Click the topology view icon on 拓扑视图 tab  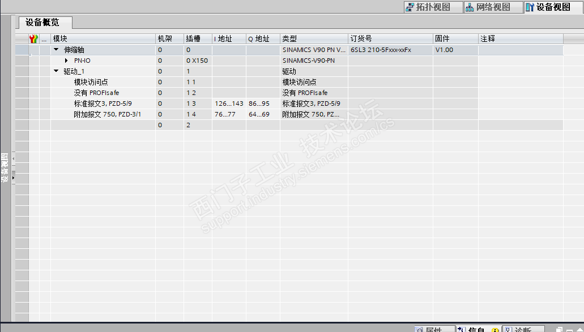[410, 7]
